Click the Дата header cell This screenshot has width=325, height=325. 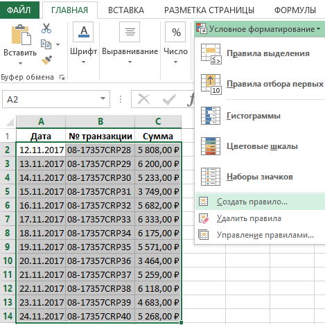41,136
